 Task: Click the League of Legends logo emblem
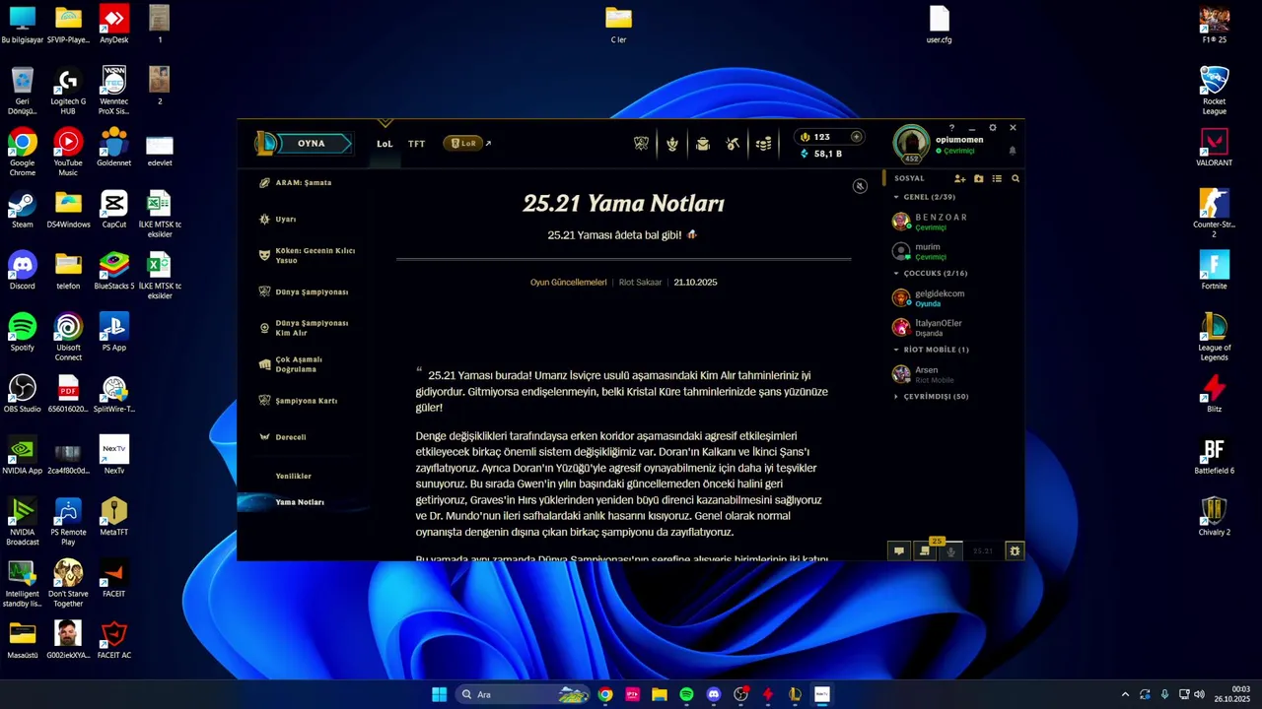tap(265, 144)
